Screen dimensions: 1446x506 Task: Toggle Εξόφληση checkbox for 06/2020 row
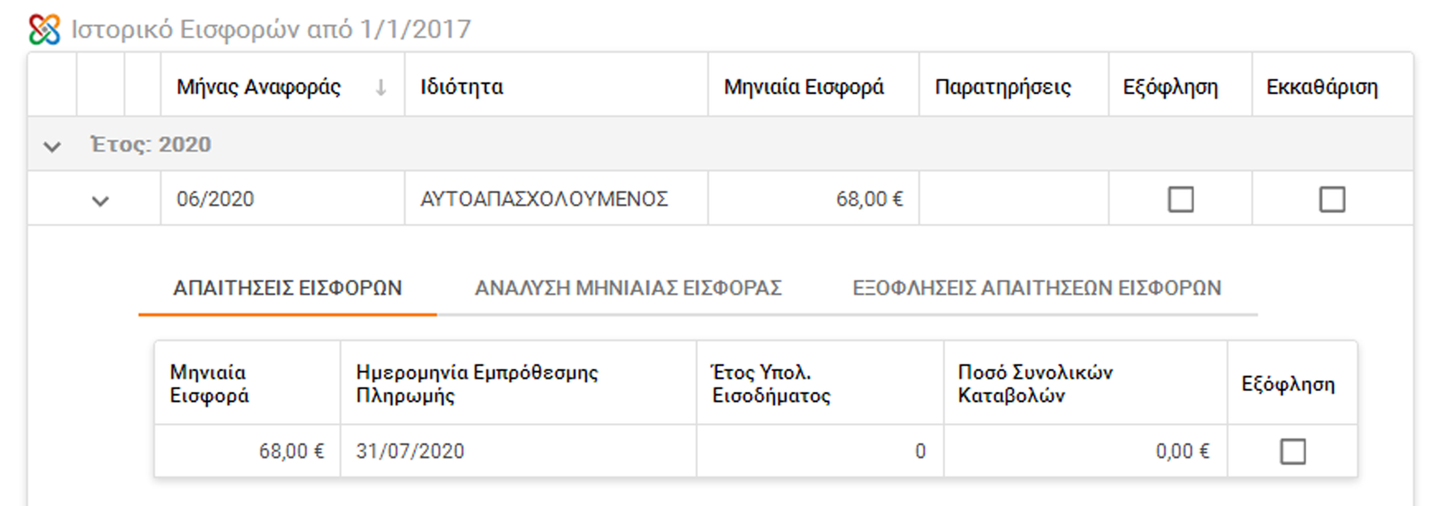1180,200
